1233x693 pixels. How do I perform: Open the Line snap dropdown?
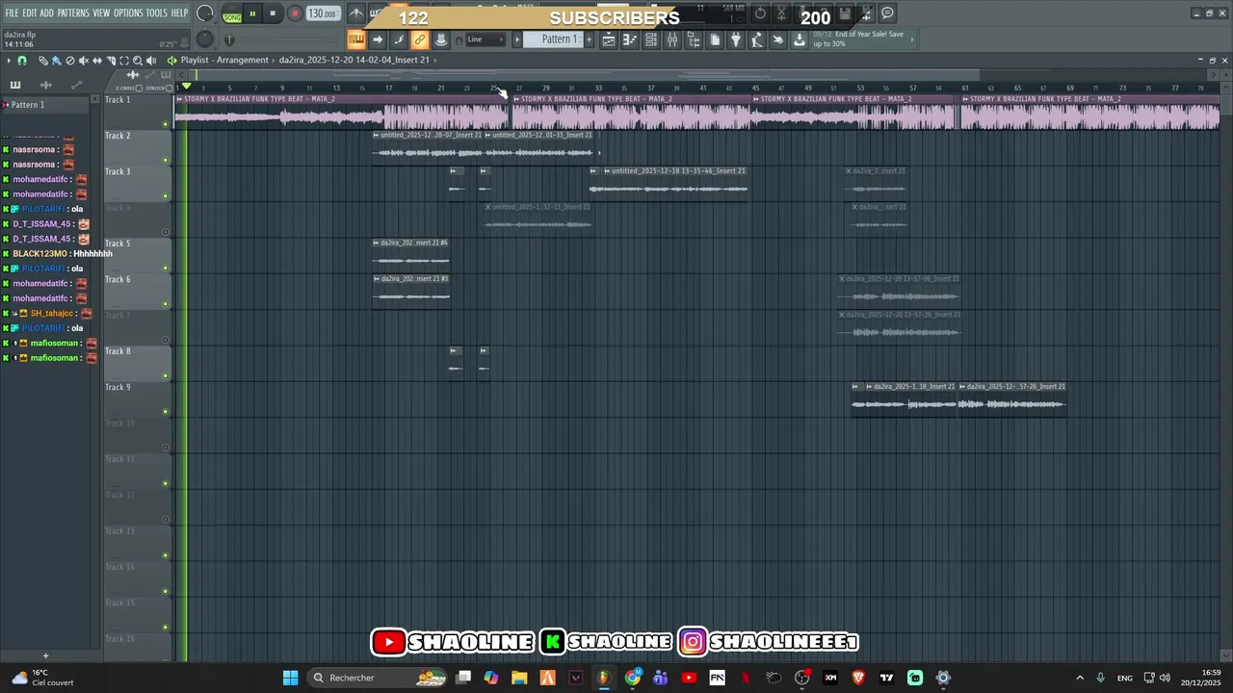(x=486, y=39)
